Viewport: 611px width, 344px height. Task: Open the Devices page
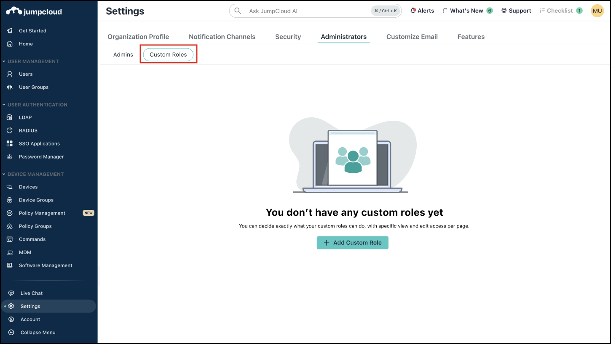pos(27,187)
